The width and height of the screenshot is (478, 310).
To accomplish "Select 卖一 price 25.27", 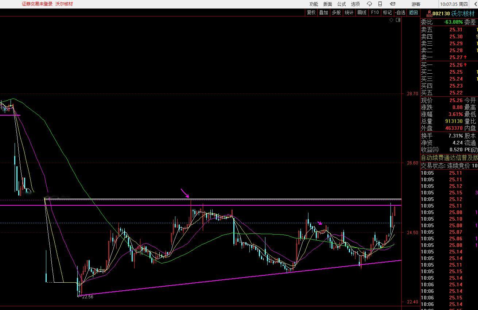I will (x=456, y=57).
